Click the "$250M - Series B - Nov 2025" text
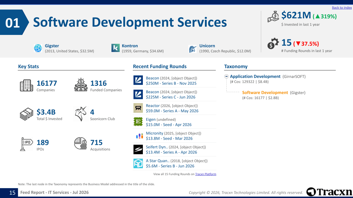Image resolution: width=353 pixels, height=198 pixels. pyautogui.click(x=171, y=83)
